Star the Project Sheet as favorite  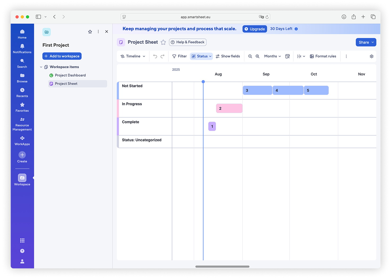click(163, 42)
